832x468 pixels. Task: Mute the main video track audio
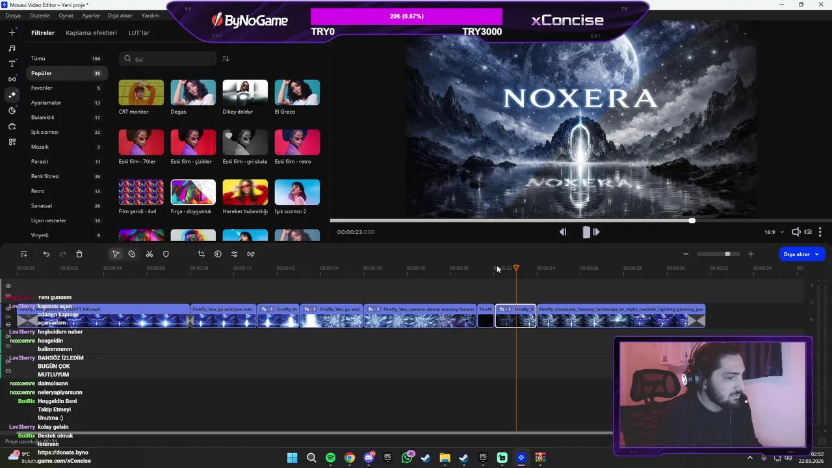pyautogui.click(x=8, y=317)
